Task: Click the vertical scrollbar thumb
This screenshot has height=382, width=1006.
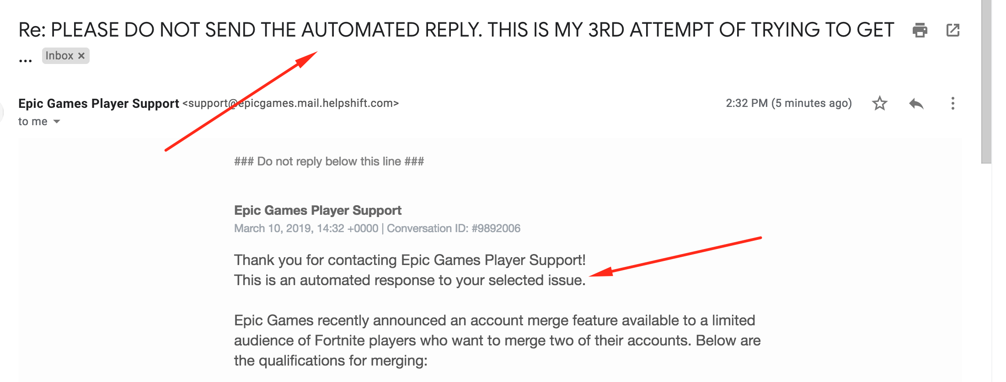Action: 986,82
